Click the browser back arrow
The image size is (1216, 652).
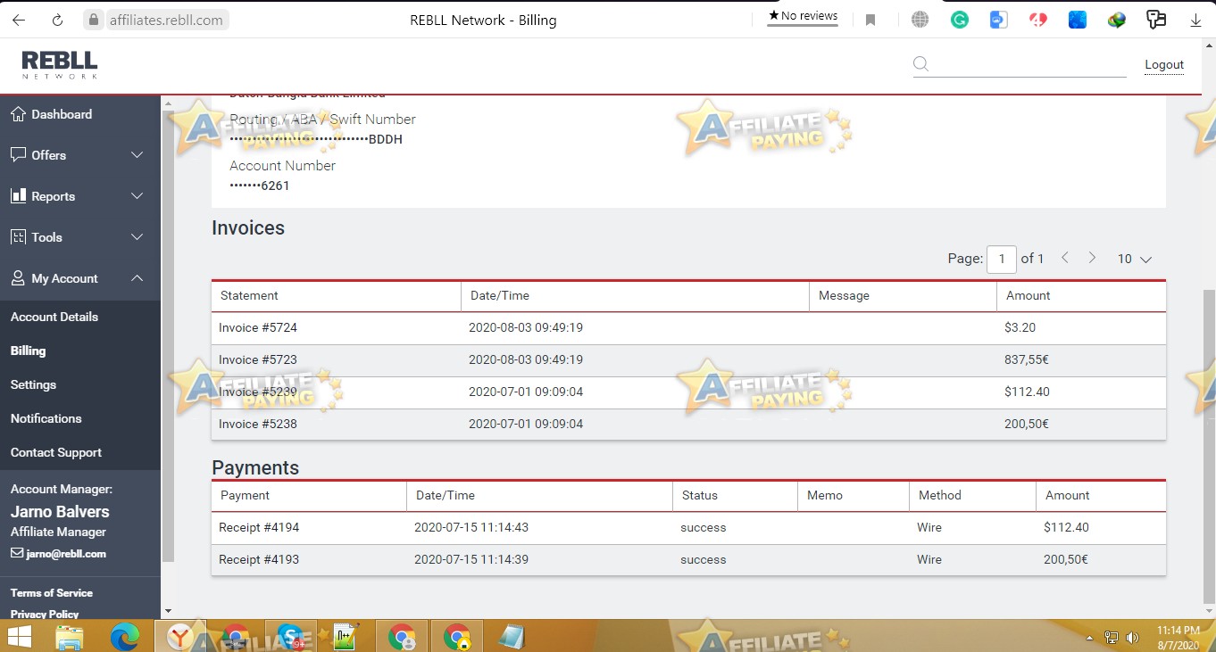tap(19, 20)
